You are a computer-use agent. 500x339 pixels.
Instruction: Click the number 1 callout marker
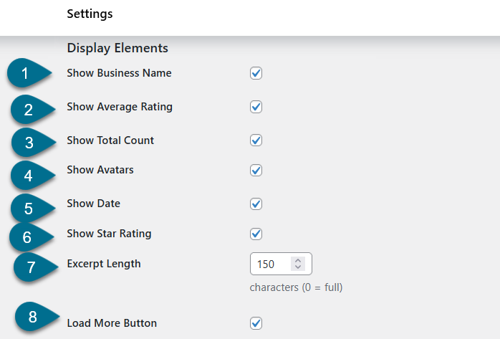(x=26, y=74)
